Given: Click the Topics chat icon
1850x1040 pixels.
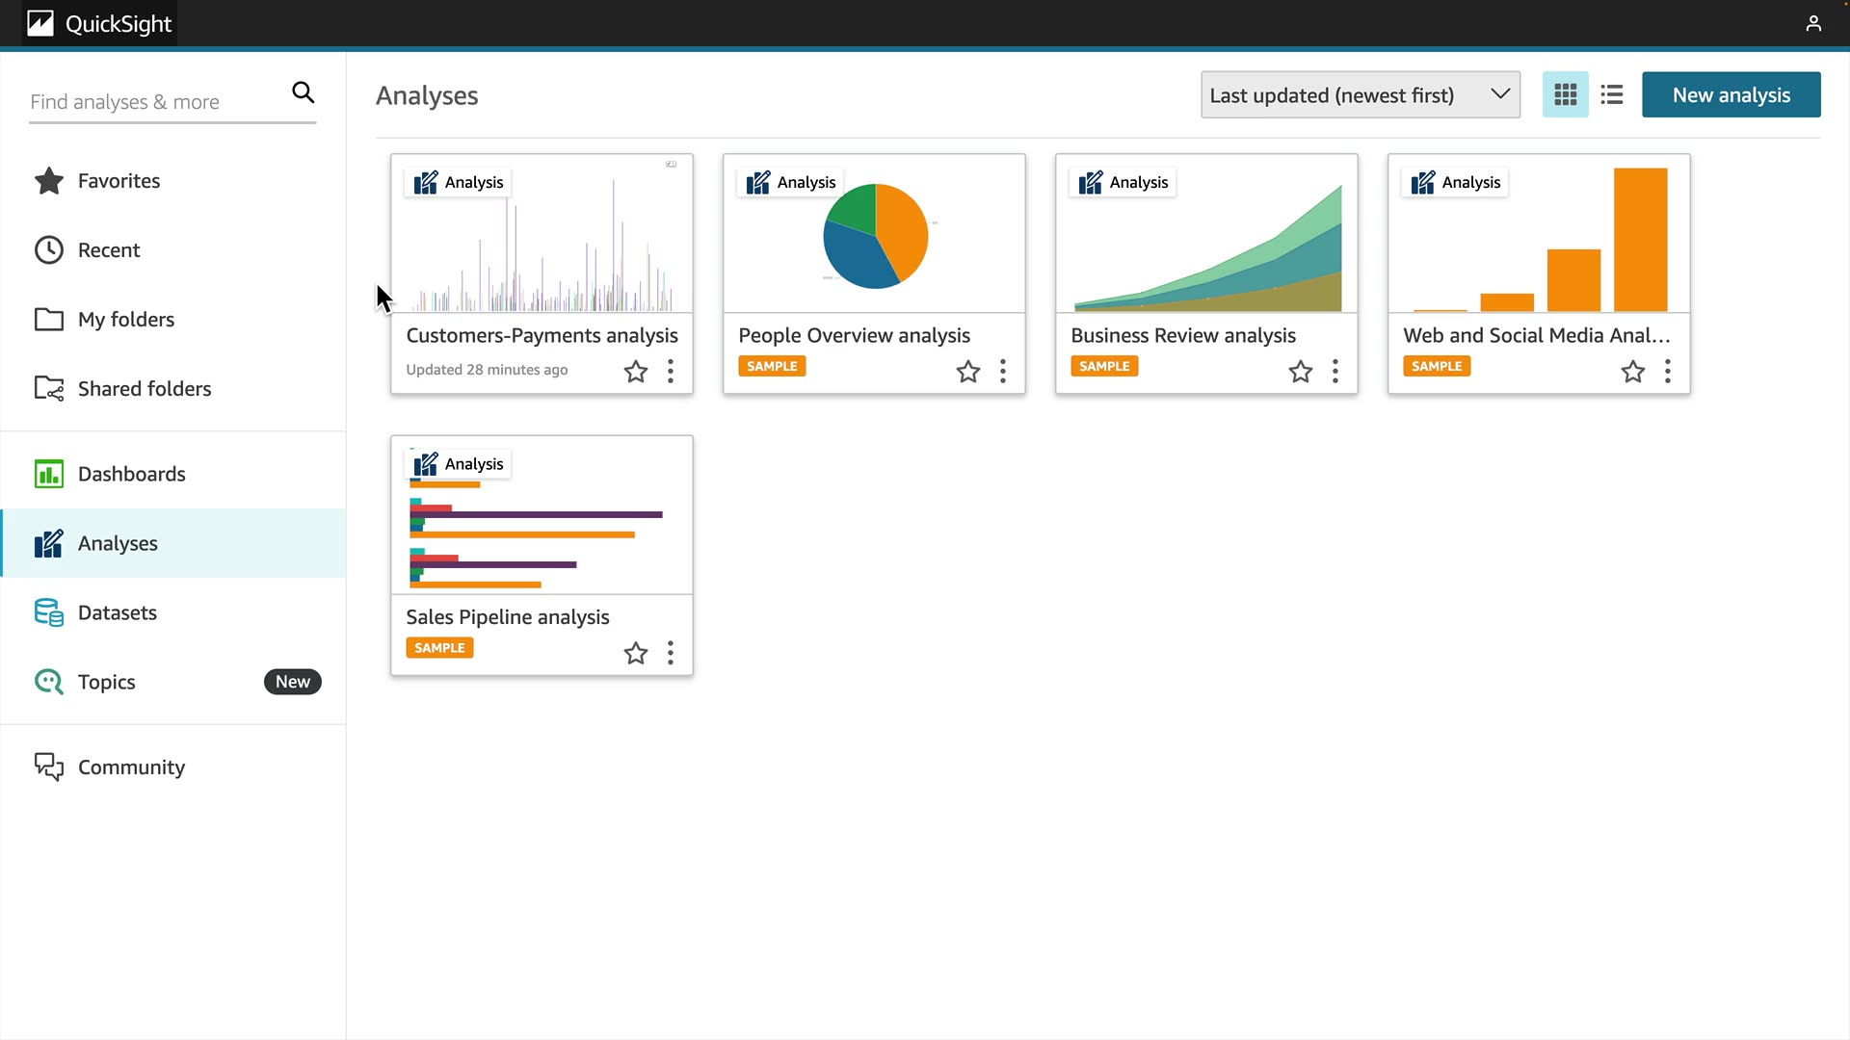Looking at the screenshot, I should pos(48,682).
